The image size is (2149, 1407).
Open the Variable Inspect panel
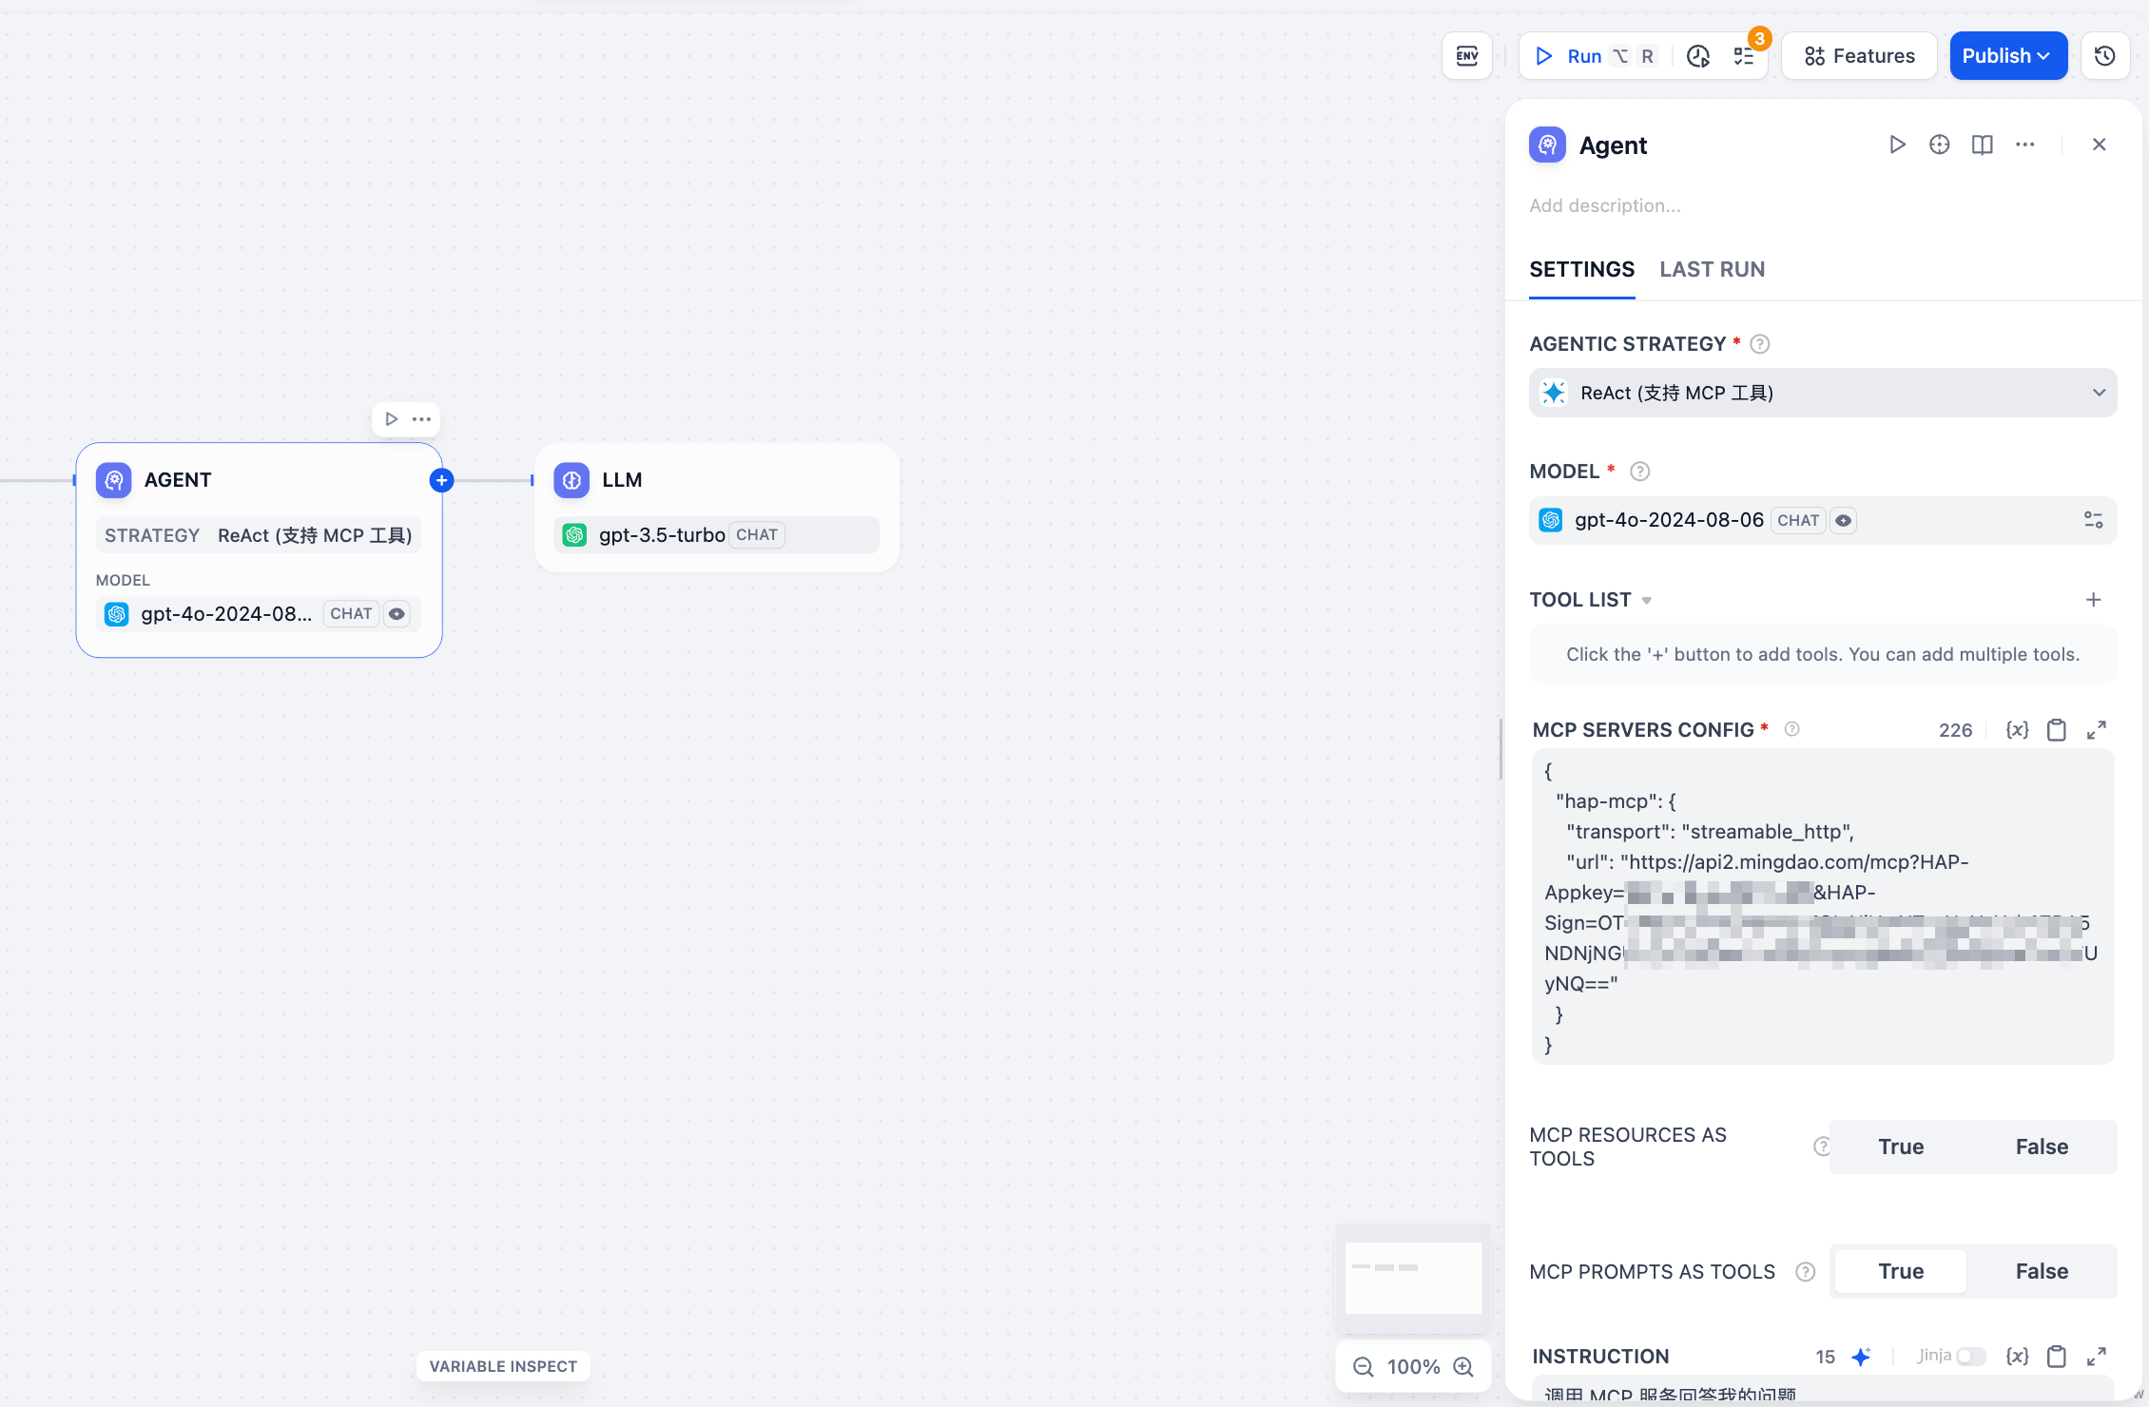[503, 1366]
